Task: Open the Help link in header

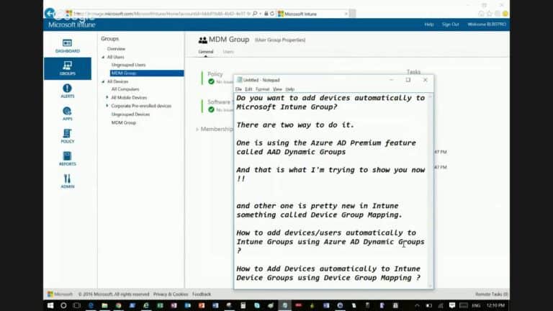Action: pyautogui.click(x=428, y=24)
